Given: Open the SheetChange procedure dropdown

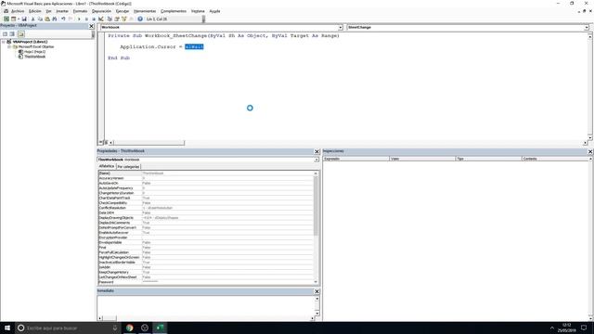Looking at the screenshot, I should point(587,27).
